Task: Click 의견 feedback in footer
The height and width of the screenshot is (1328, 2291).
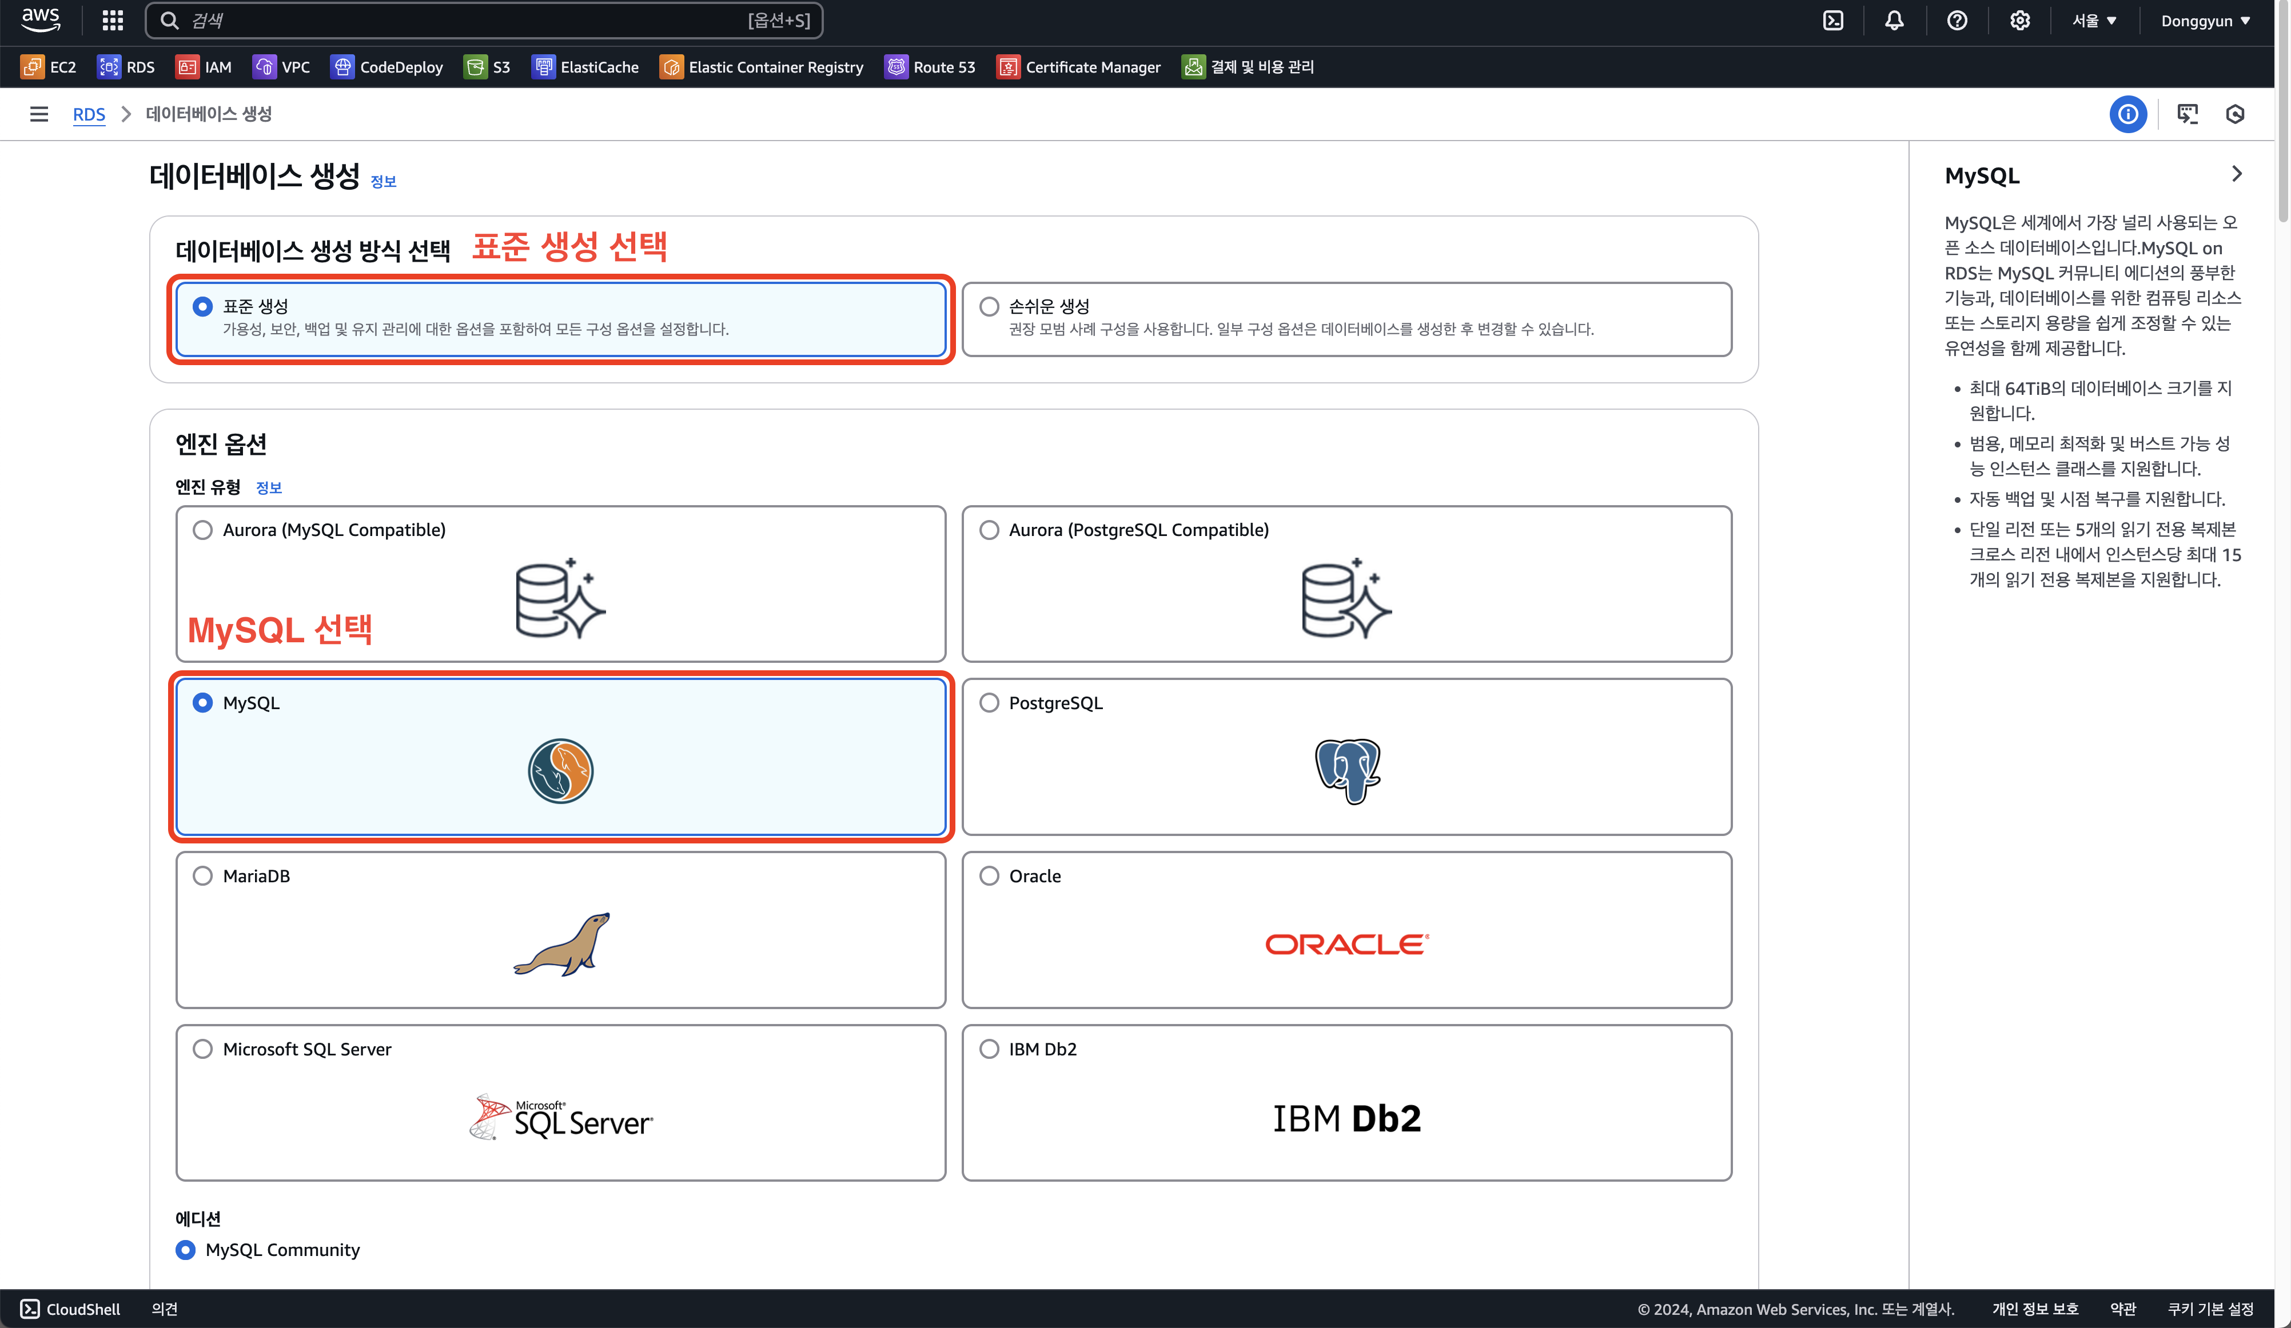Action: [x=165, y=1309]
